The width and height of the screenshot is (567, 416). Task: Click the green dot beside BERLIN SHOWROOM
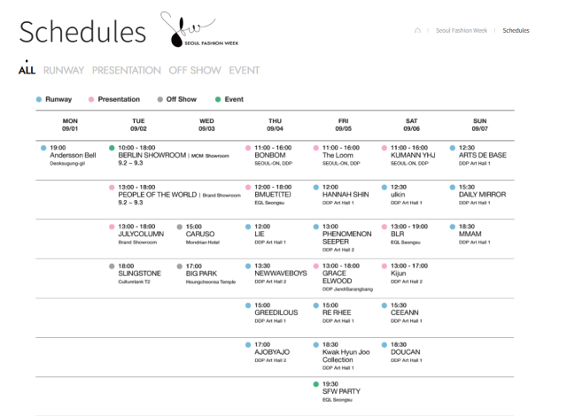click(112, 148)
